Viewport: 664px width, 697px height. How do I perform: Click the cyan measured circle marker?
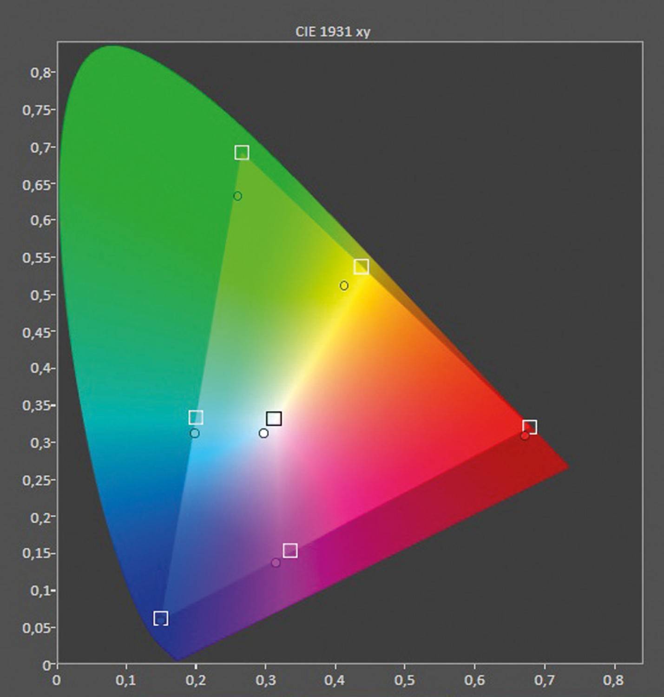(x=195, y=433)
